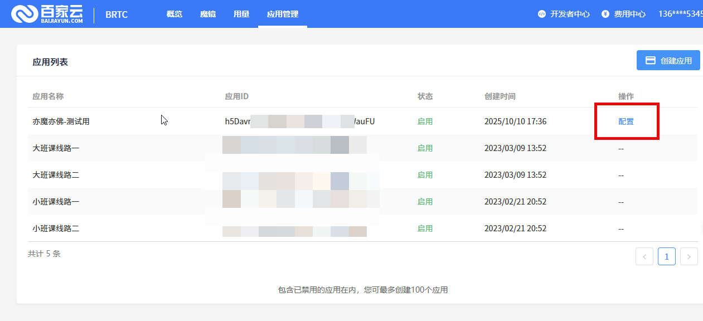
Task: Click the 大班课线路一 application row
Action: 56,148
